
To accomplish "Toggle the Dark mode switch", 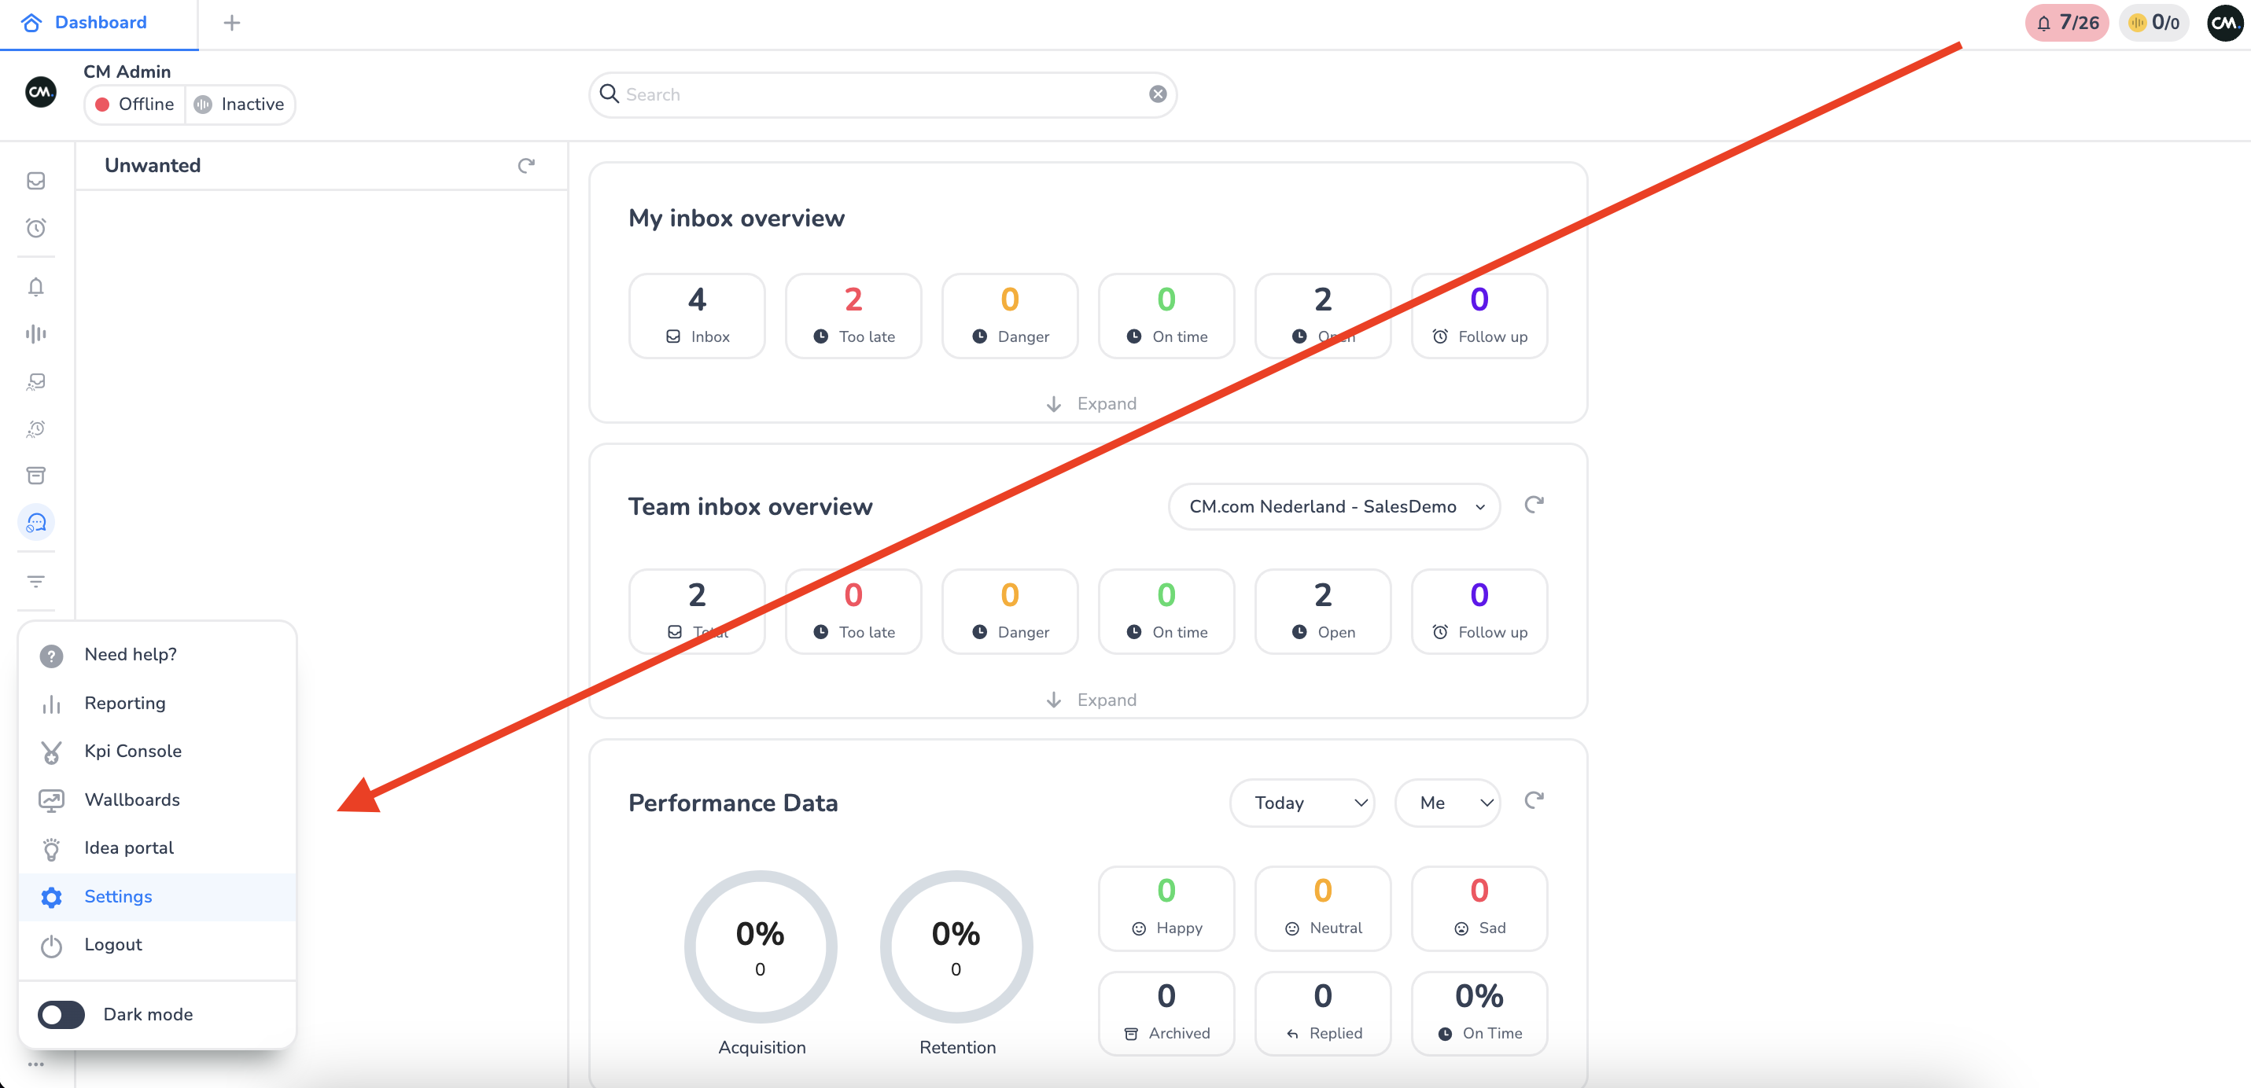I will click(61, 1014).
